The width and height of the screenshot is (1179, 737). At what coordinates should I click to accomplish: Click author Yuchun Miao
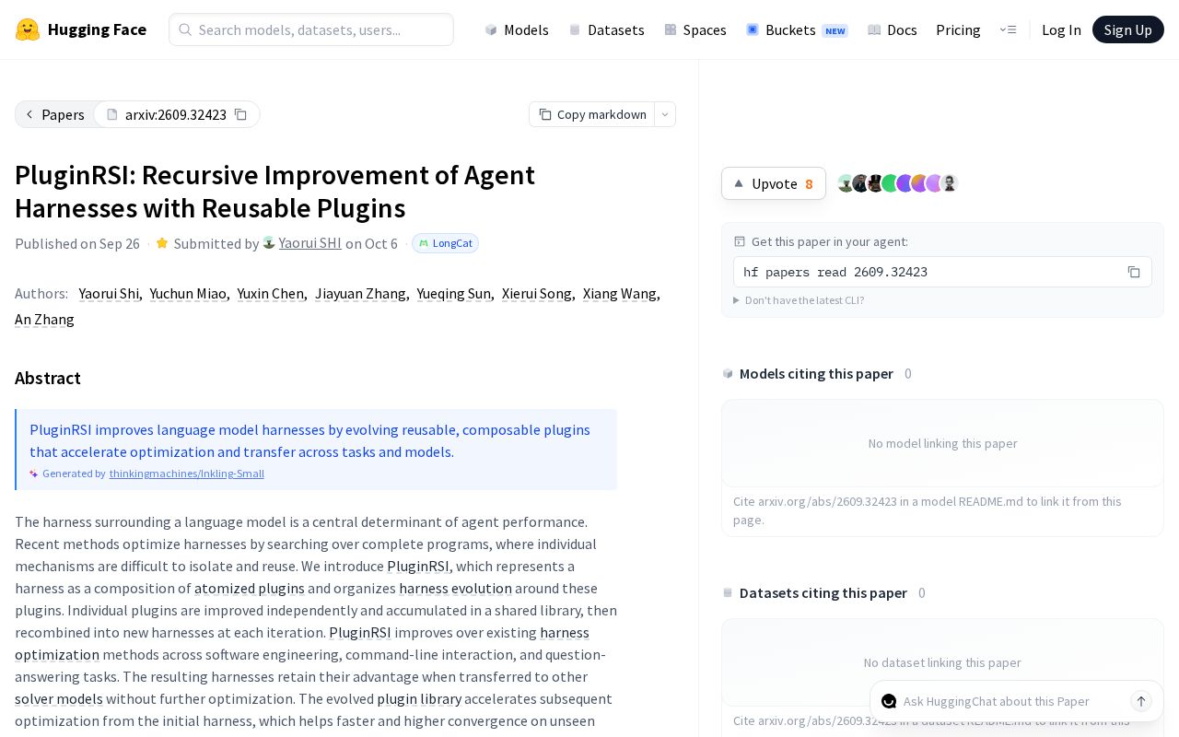click(x=188, y=293)
